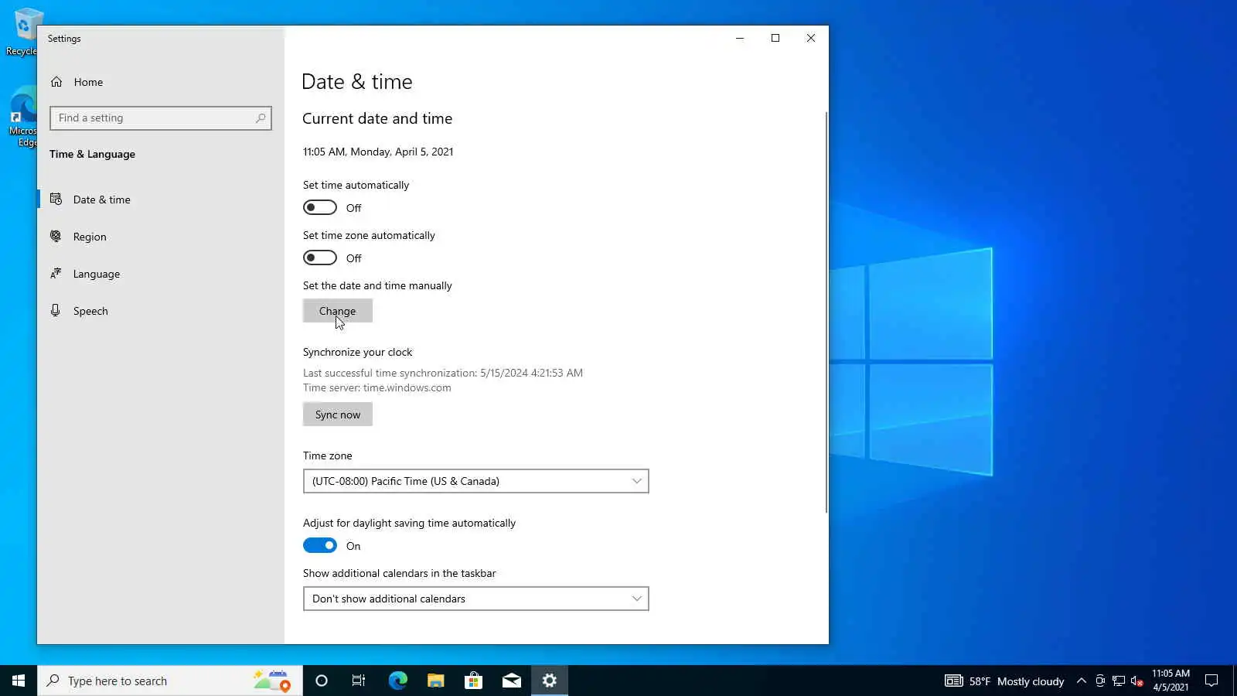This screenshot has height=696, width=1237.
Task: Click the 58°F Mostly cloudy weather text
Action: tap(1017, 681)
